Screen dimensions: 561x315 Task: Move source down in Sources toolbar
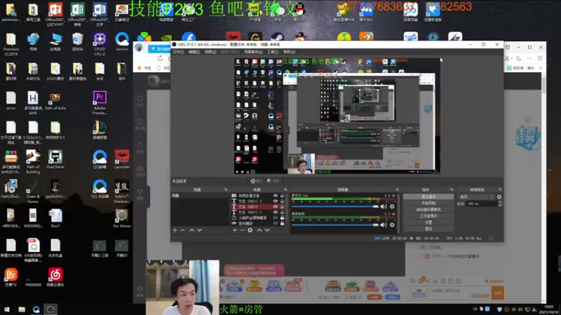(267, 230)
